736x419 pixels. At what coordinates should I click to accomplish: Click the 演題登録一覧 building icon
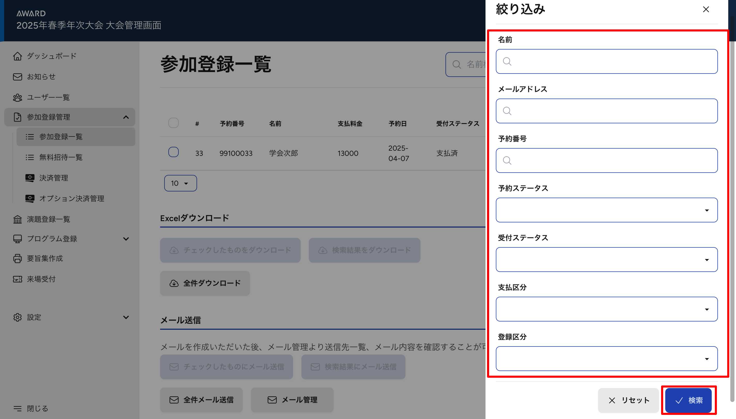click(x=17, y=219)
